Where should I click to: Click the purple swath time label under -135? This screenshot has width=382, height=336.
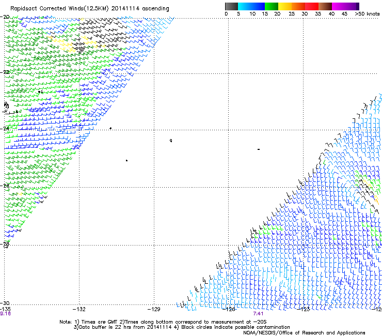(5, 314)
